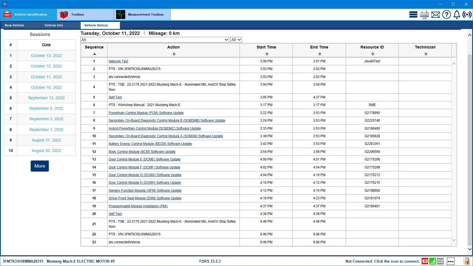Click the green signal bars status icon

pos(433,261)
